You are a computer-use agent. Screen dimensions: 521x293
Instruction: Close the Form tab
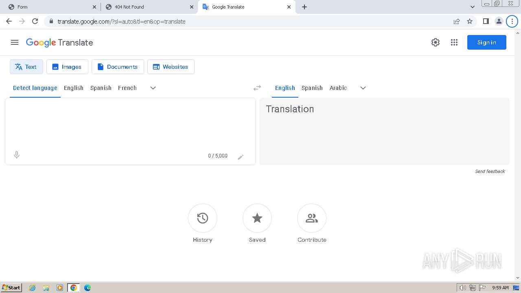click(94, 7)
